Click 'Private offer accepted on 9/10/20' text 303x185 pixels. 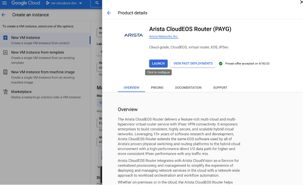[247, 64]
